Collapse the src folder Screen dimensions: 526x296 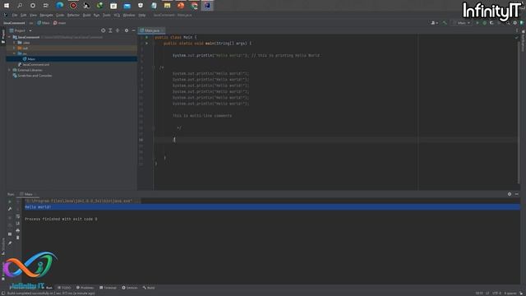point(14,53)
